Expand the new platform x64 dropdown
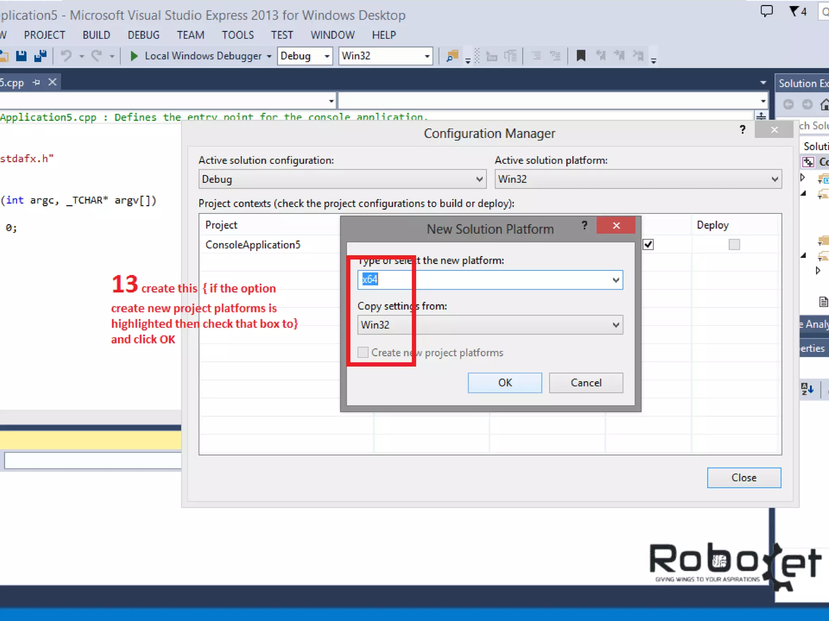The height and width of the screenshot is (621, 829). pyautogui.click(x=615, y=280)
